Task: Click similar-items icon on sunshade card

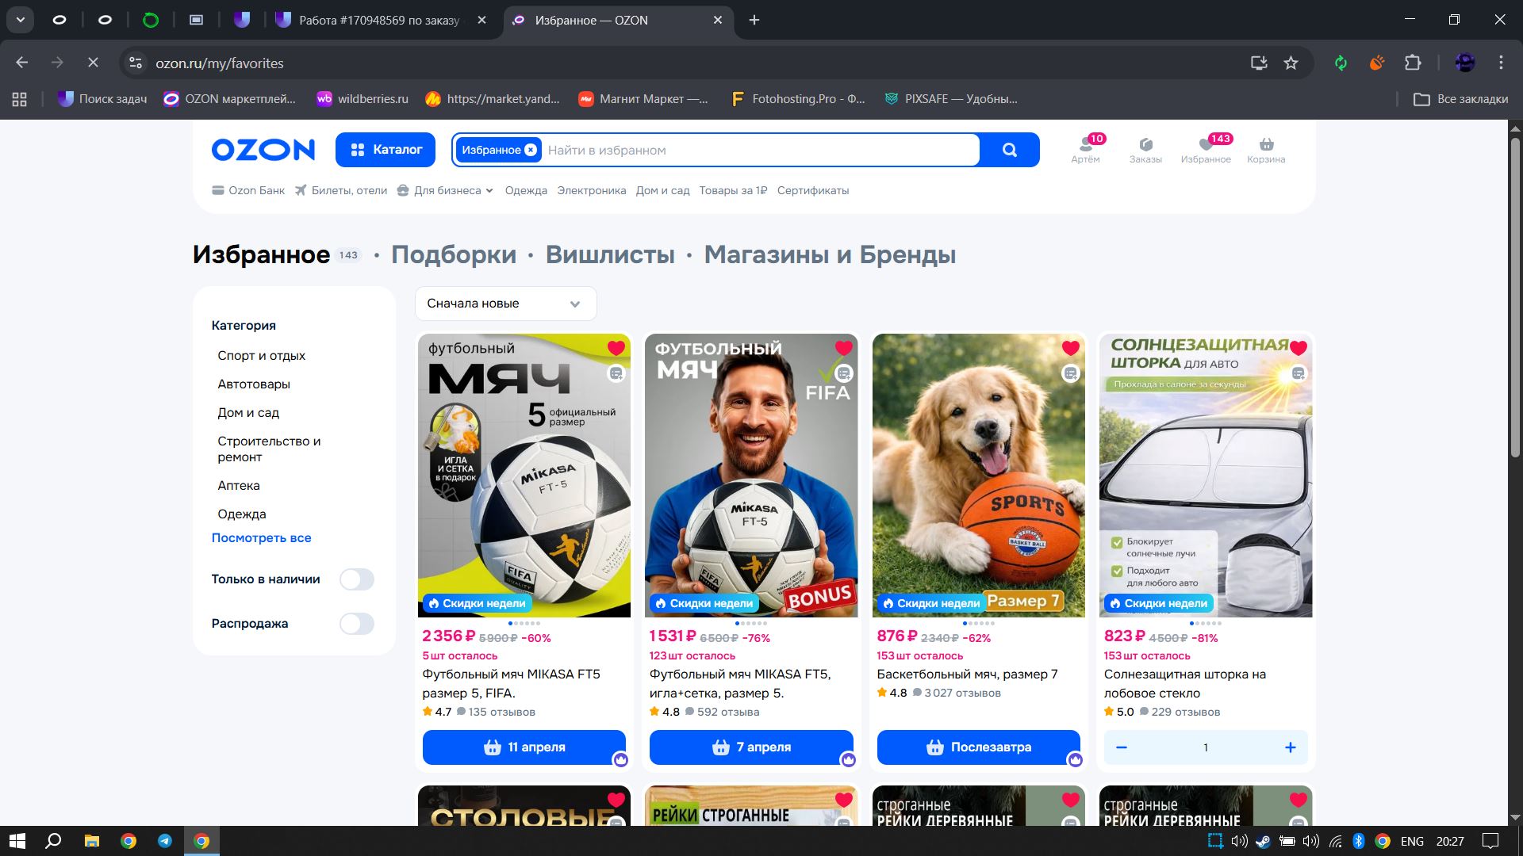Action: click(1298, 373)
